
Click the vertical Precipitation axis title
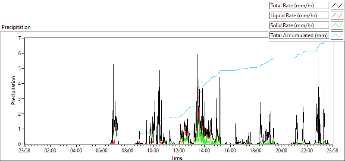tap(13, 90)
